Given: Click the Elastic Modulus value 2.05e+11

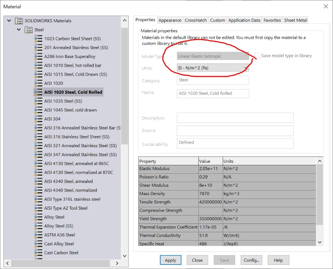Looking at the screenshot, I should pos(211,168).
